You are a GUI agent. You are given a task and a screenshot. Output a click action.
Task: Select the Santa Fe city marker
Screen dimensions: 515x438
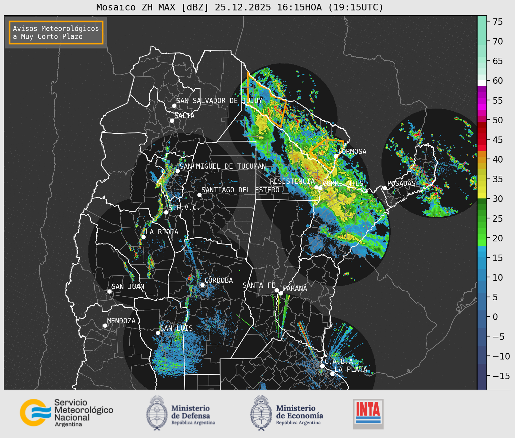point(277,290)
